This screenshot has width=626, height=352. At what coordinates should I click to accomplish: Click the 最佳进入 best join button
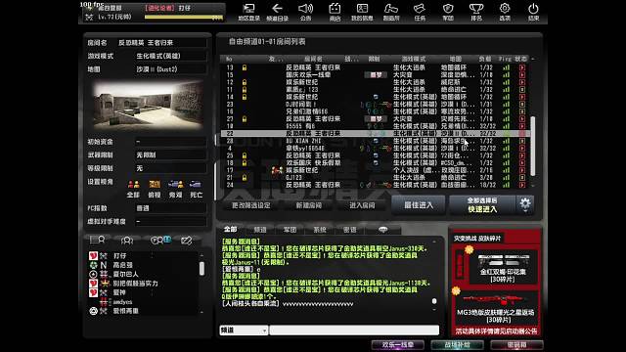click(x=419, y=205)
